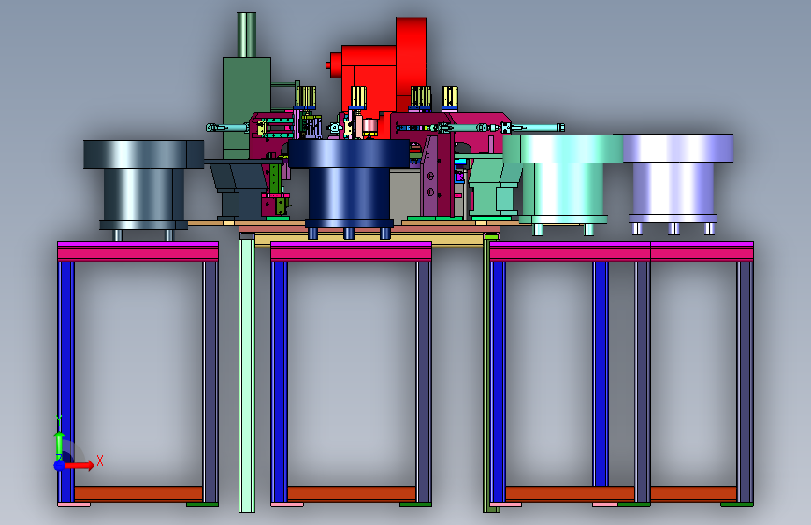Select the thin green cylinder atop the tower
The width and height of the screenshot is (811, 525).
(247, 35)
